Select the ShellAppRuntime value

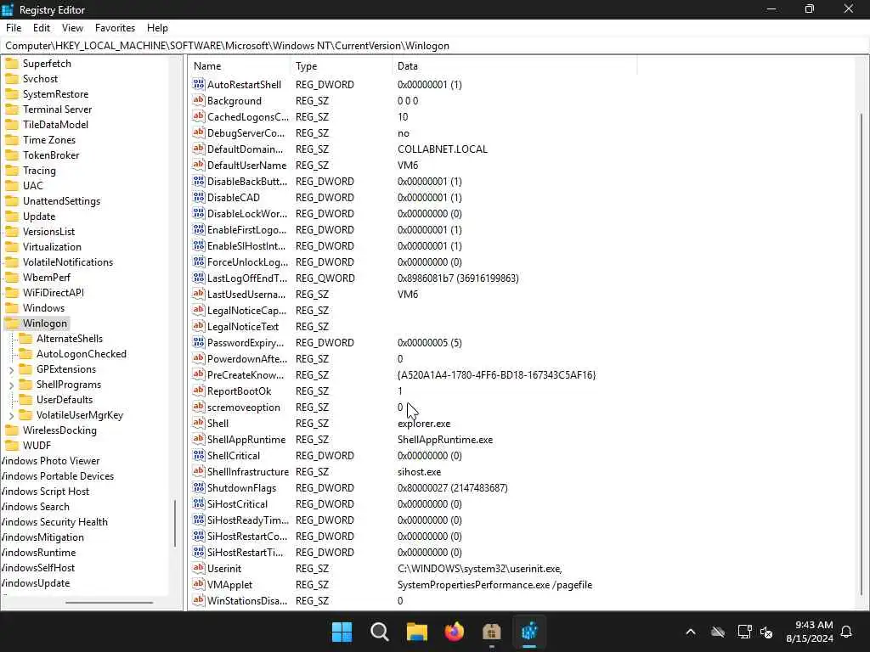246,440
